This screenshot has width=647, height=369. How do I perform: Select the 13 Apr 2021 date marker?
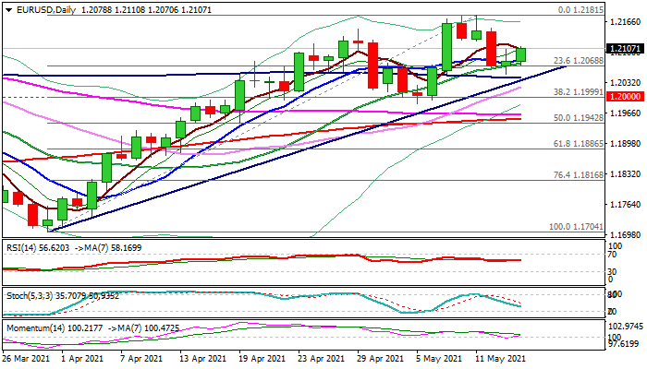tap(202, 358)
